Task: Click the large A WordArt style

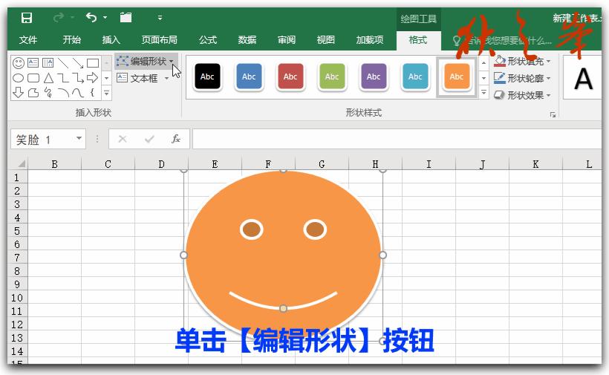Action: (583, 79)
